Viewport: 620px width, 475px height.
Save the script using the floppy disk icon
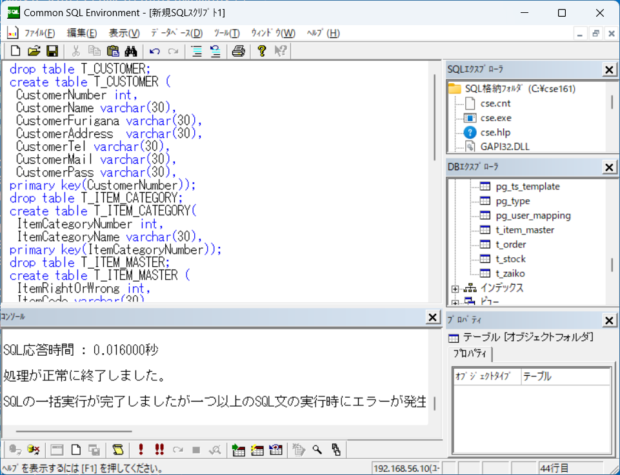(52, 51)
